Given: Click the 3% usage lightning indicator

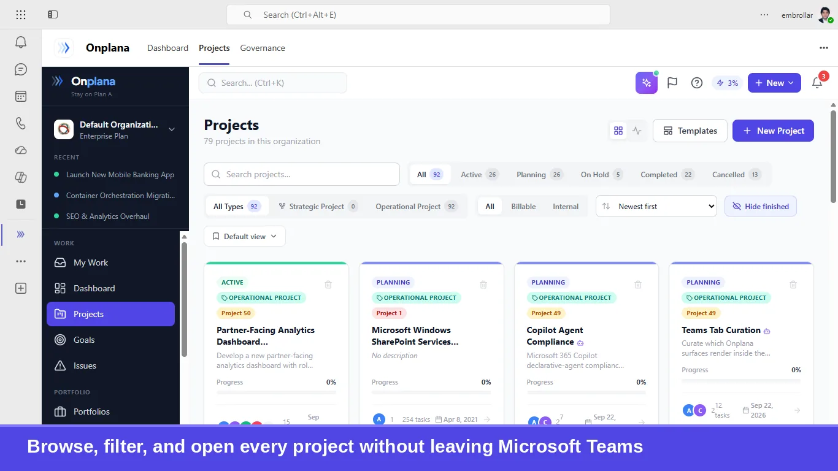Looking at the screenshot, I should click(x=728, y=83).
